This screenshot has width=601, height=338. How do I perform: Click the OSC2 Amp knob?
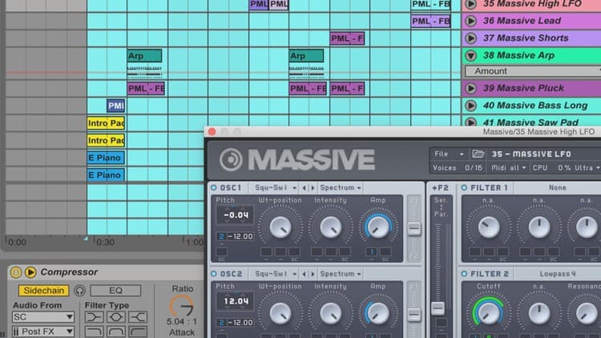(x=378, y=313)
